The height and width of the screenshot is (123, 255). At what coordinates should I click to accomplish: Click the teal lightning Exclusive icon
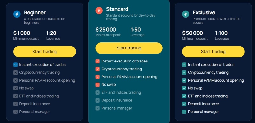186,14
